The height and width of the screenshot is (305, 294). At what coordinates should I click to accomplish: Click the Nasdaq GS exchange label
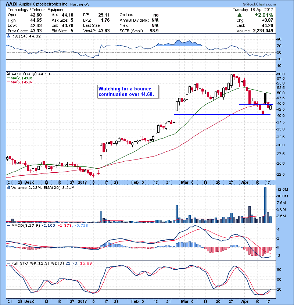(80, 4)
